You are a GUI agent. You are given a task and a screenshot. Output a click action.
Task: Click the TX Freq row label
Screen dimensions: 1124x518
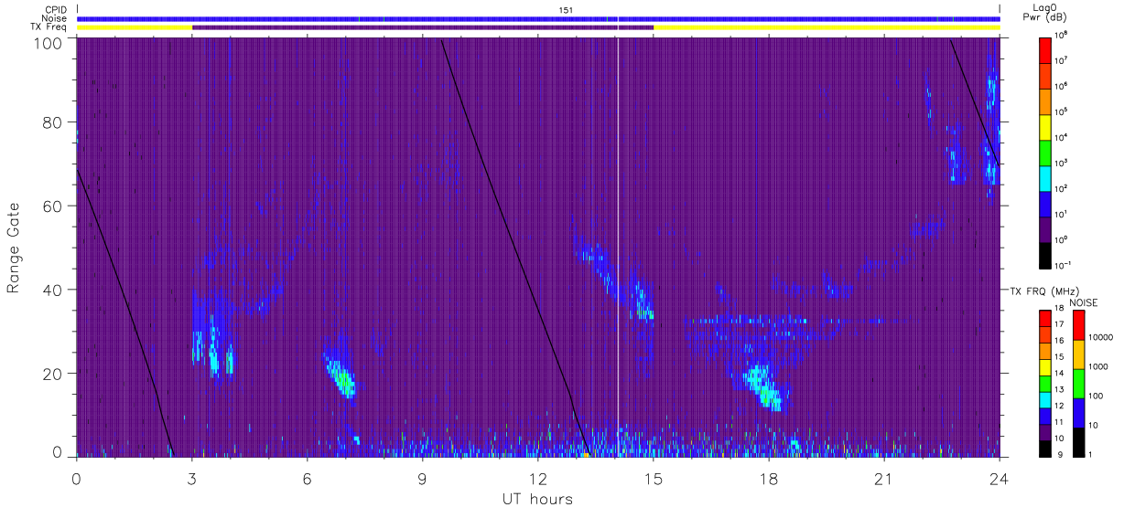click(x=48, y=27)
